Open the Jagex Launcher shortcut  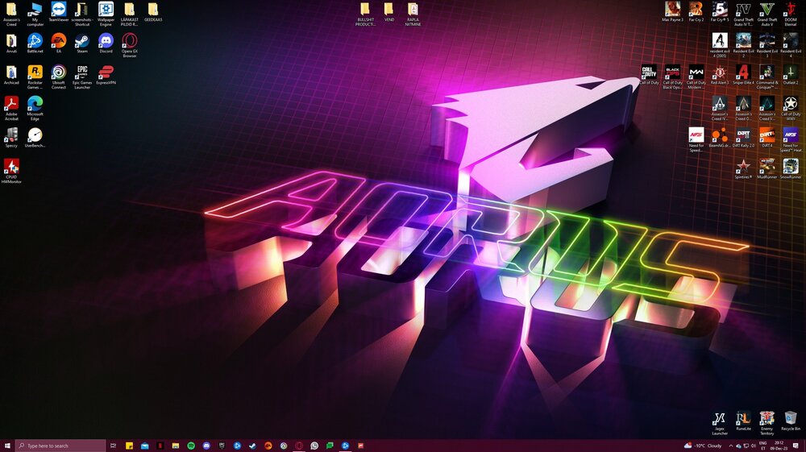(x=720, y=423)
